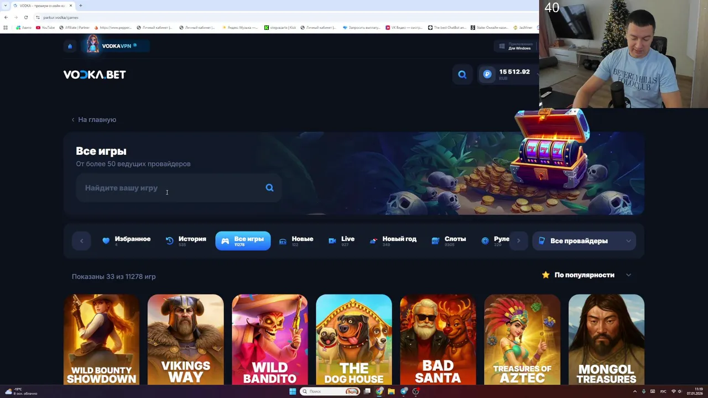Click the VODKAVPN avatar badge
Image resolution: width=708 pixels, height=398 pixels.
coord(93,44)
